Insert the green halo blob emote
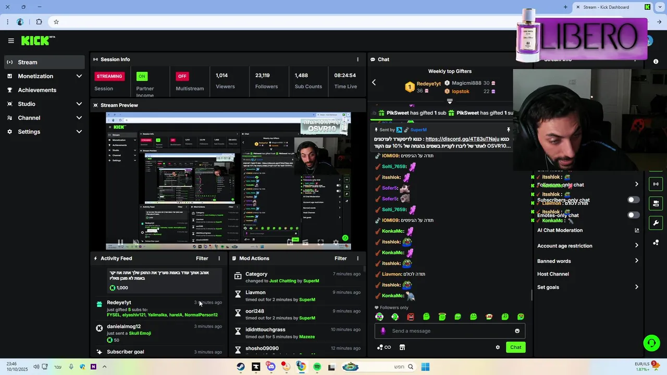The height and width of the screenshot is (375, 667). click(442, 317)
